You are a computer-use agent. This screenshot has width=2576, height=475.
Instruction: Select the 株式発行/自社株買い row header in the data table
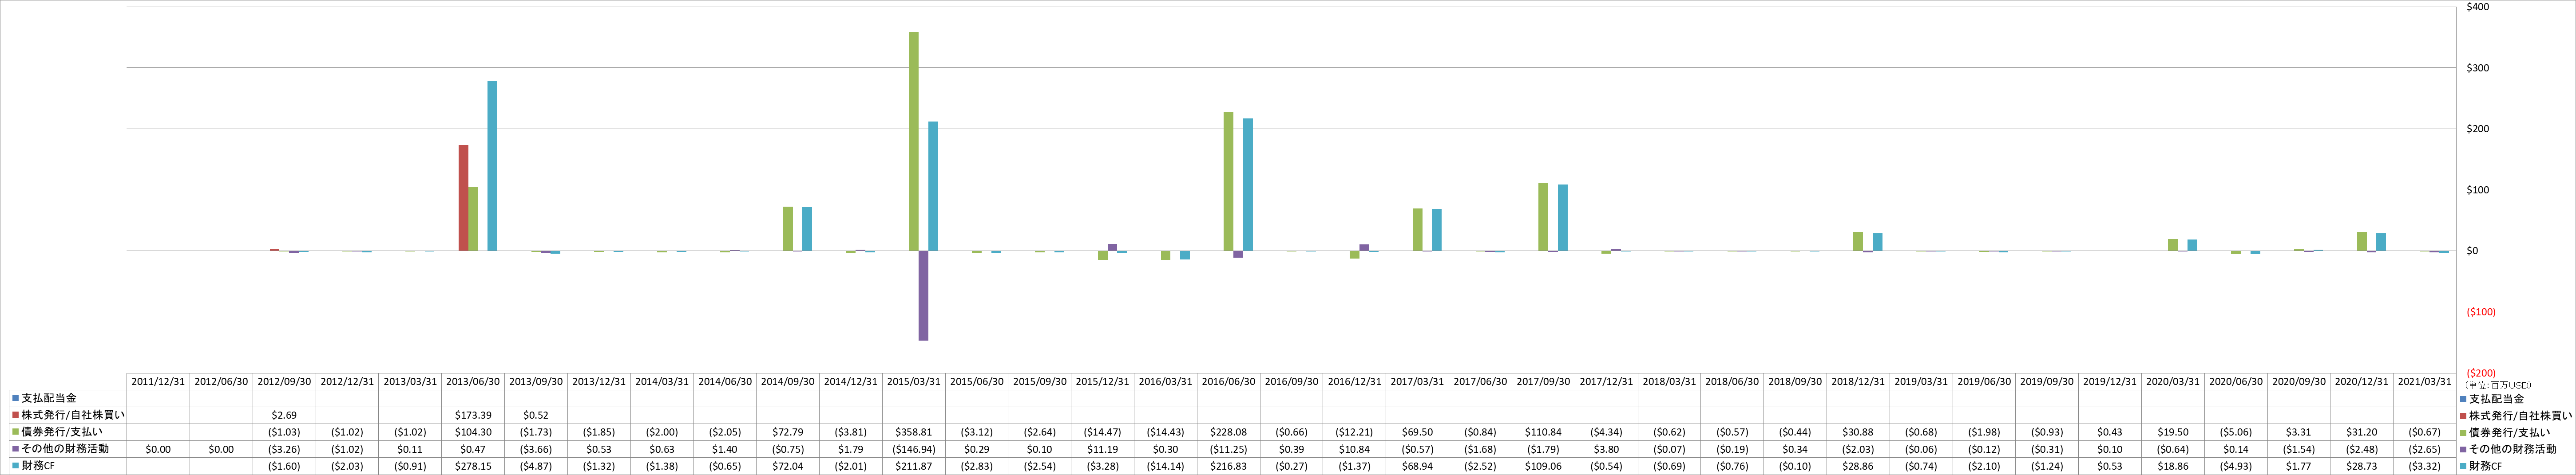68,415
